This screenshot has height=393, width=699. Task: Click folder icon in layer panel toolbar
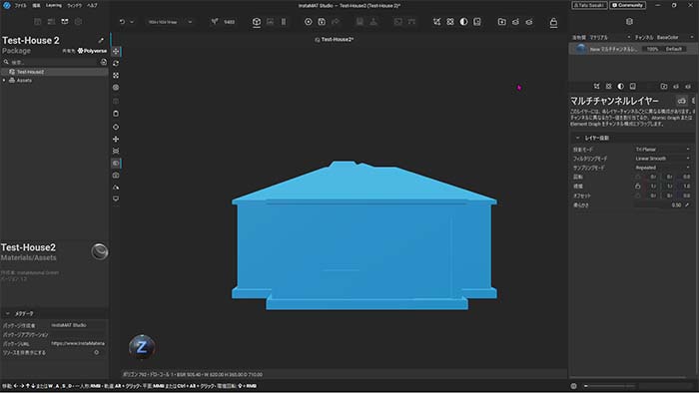(x=664, y=87)
